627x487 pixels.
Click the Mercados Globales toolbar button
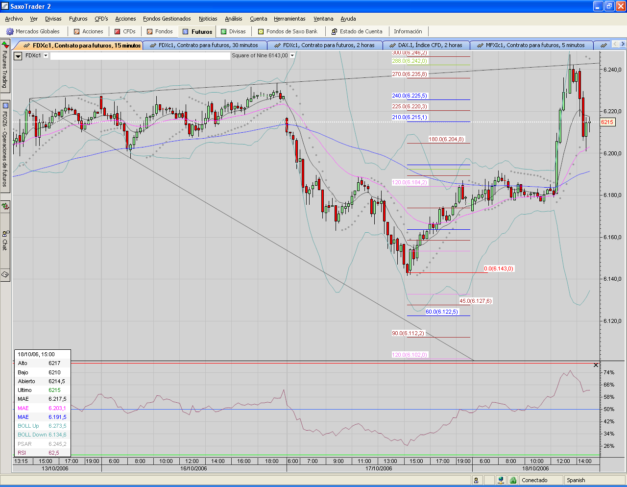point(33,31)
